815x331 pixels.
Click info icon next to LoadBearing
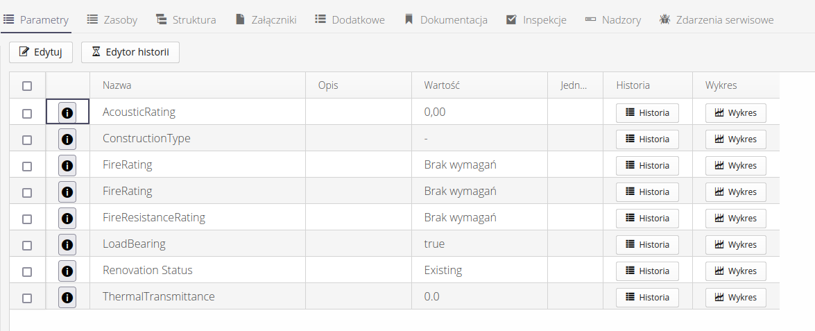click(x=67, y=244)
